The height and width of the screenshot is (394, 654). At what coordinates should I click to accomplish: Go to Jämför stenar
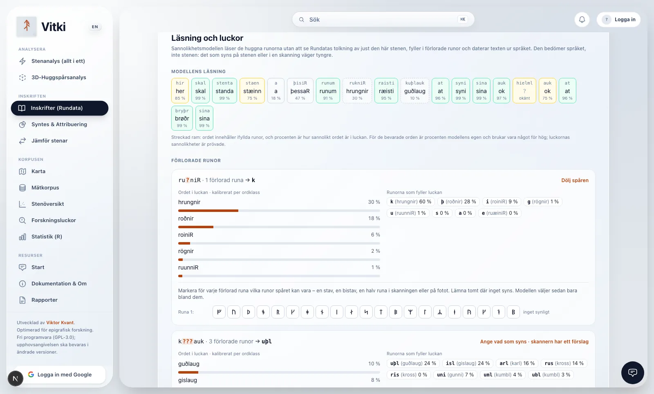click(59, 141)
